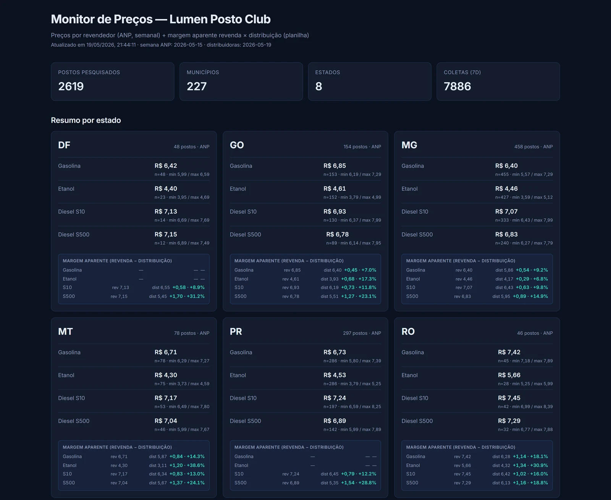
Task: Click MT Diesel S500 price R$ 7,04
Action: click(166, 421)
